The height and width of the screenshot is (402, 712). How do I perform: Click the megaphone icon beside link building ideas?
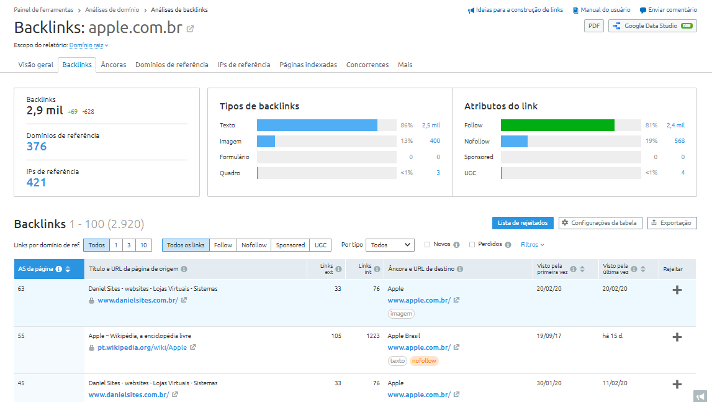[471, 10]
